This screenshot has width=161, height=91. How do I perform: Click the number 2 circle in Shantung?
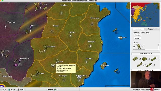(x=92, y=24)
